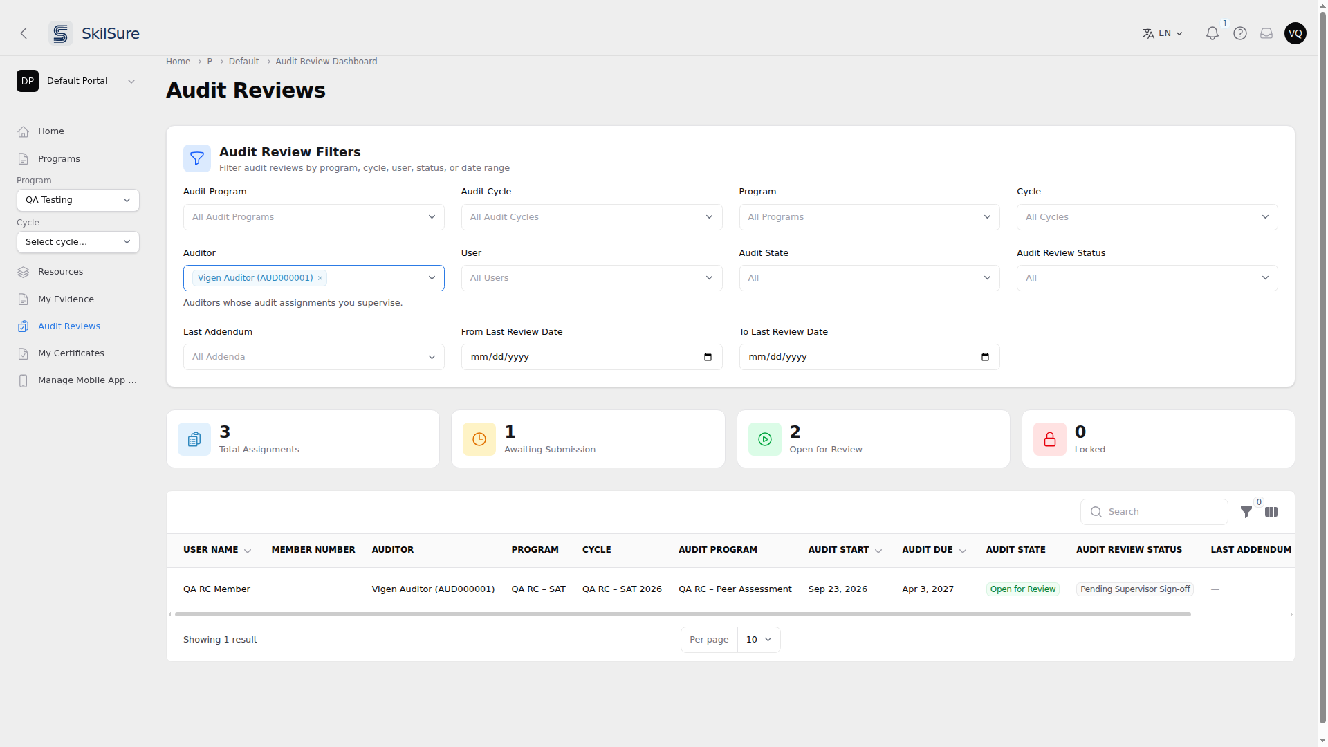
Task: Click the Resources stack icon
Action: (24, 272)
